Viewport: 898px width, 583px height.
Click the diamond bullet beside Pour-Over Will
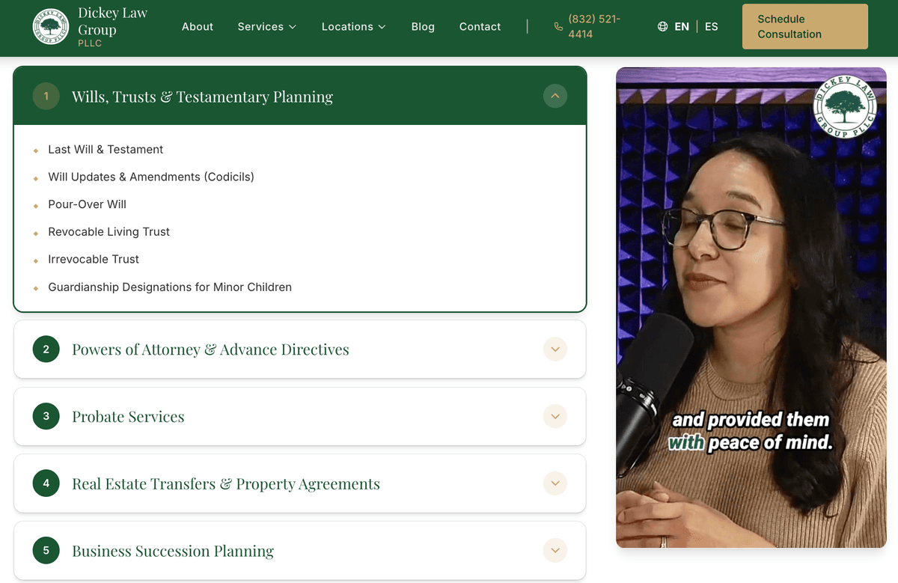[x=35, y=204]
